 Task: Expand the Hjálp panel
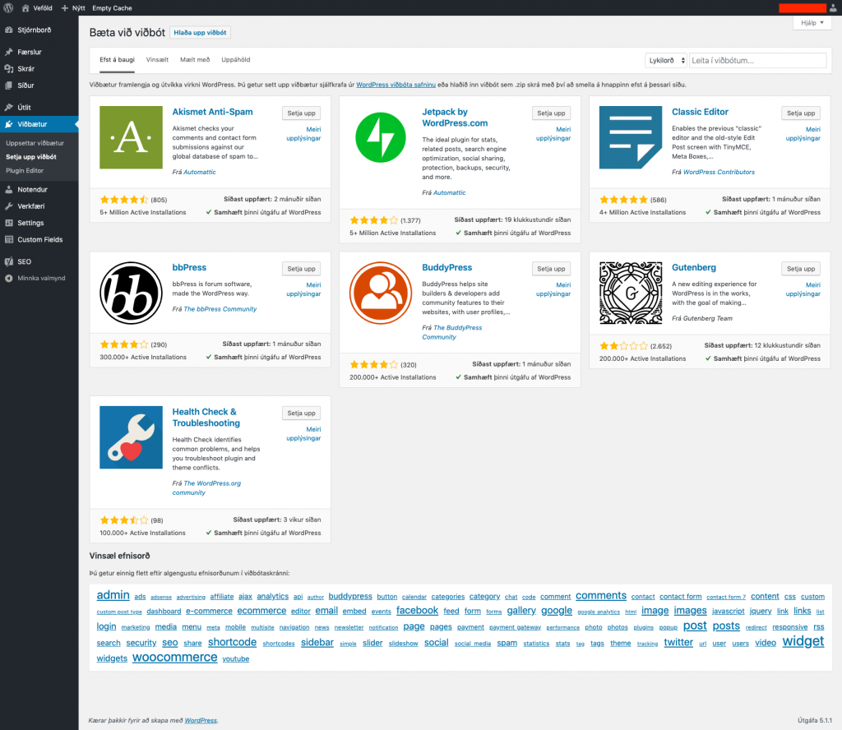(x=811, y=22)
